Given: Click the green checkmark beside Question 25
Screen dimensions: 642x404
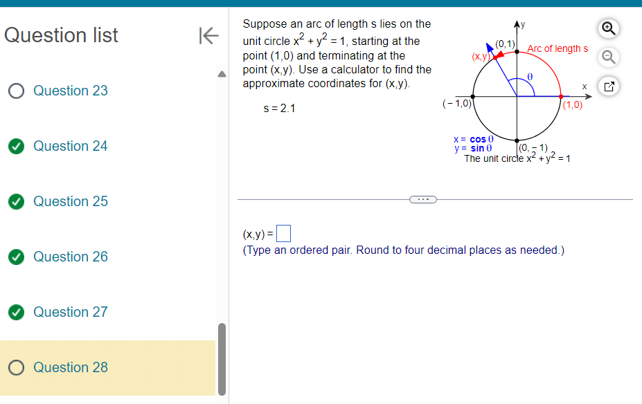Looking at the screenshot, I should tap(15, 201).
